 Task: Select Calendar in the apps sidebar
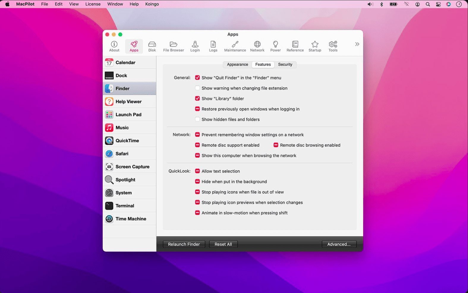pyautogui.click(x=130, y=62)
